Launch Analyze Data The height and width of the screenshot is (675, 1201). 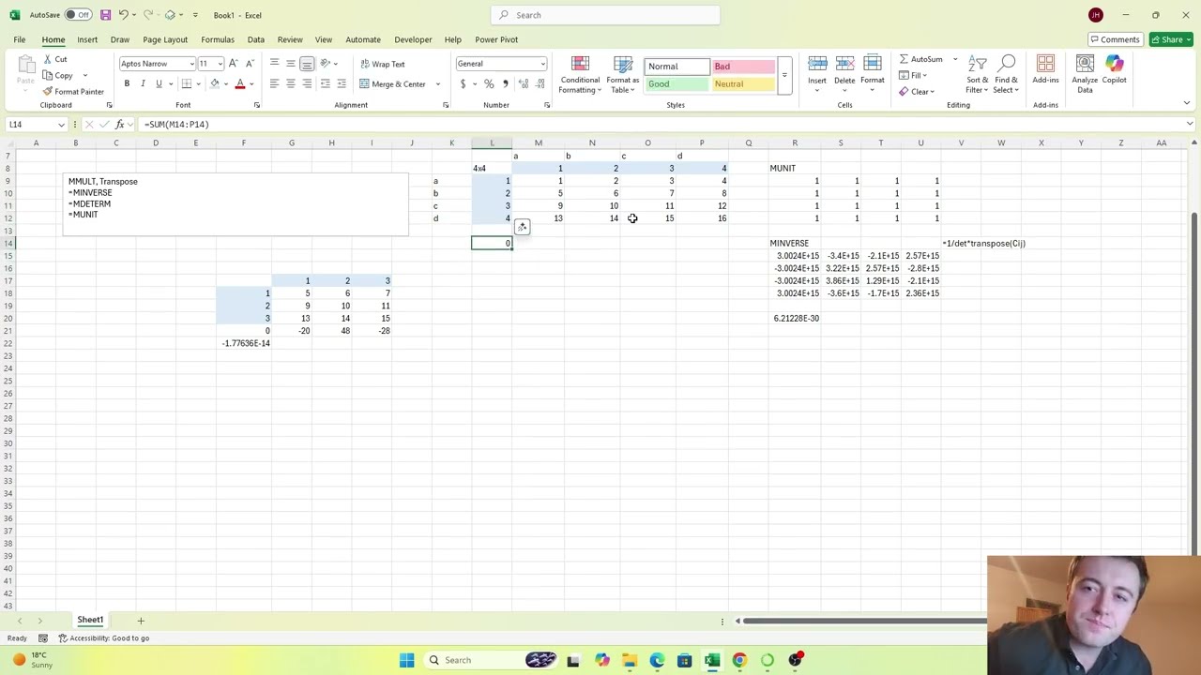(x=1085, y=74)
